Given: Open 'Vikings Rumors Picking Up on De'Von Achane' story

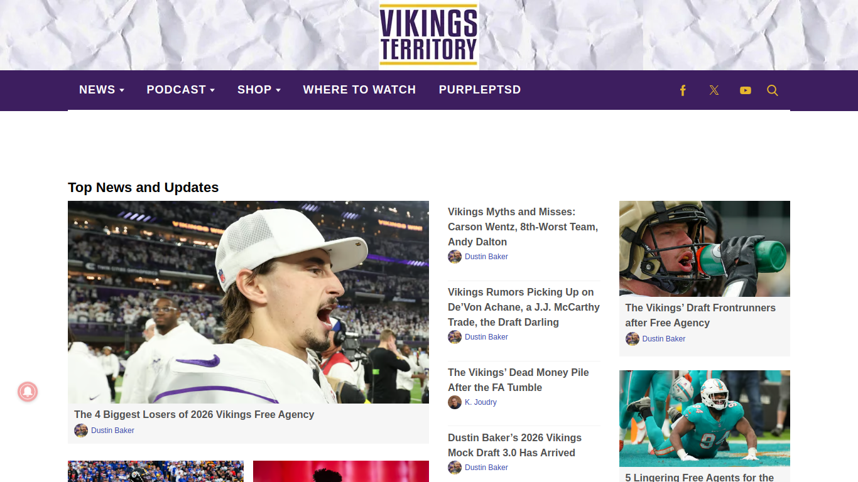Looking at the screenshot, I should [524, 307].
